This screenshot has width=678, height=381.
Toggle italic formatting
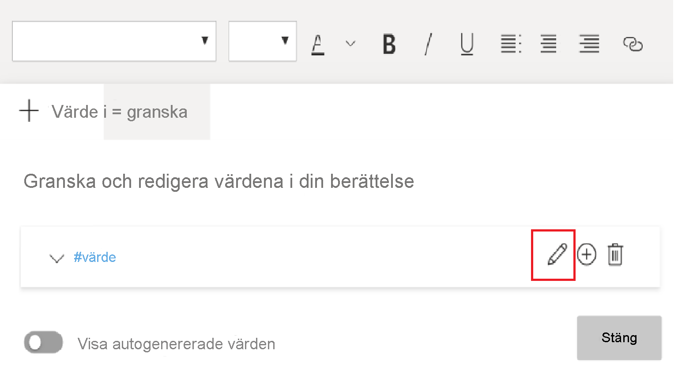[428, 44]
